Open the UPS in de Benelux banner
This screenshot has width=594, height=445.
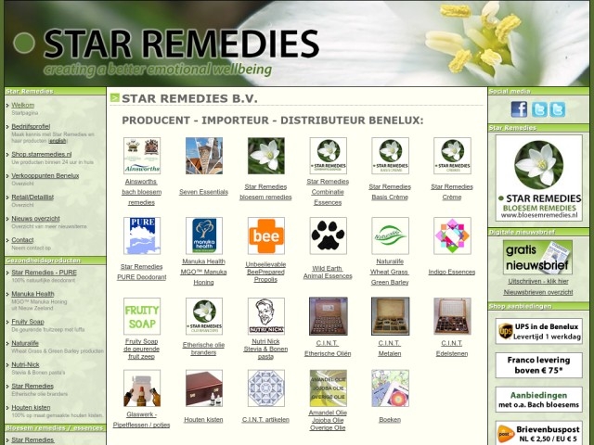tap(538, 331)
